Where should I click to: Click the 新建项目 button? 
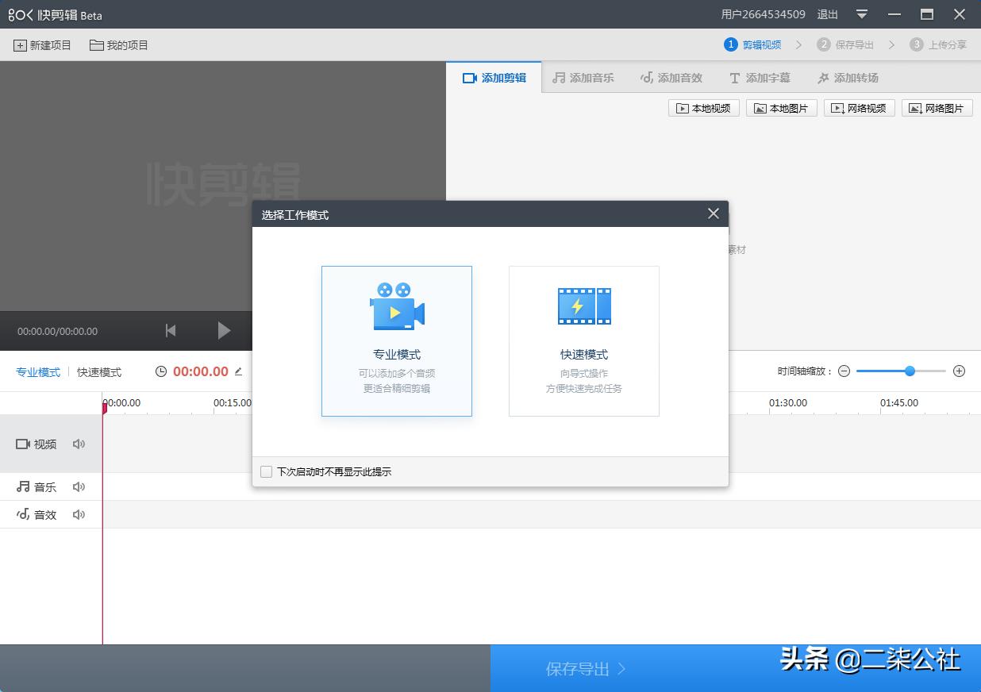tap(43, 45)
